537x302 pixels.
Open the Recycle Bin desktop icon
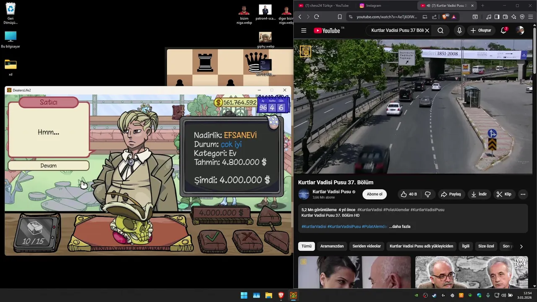coord(10,13)
